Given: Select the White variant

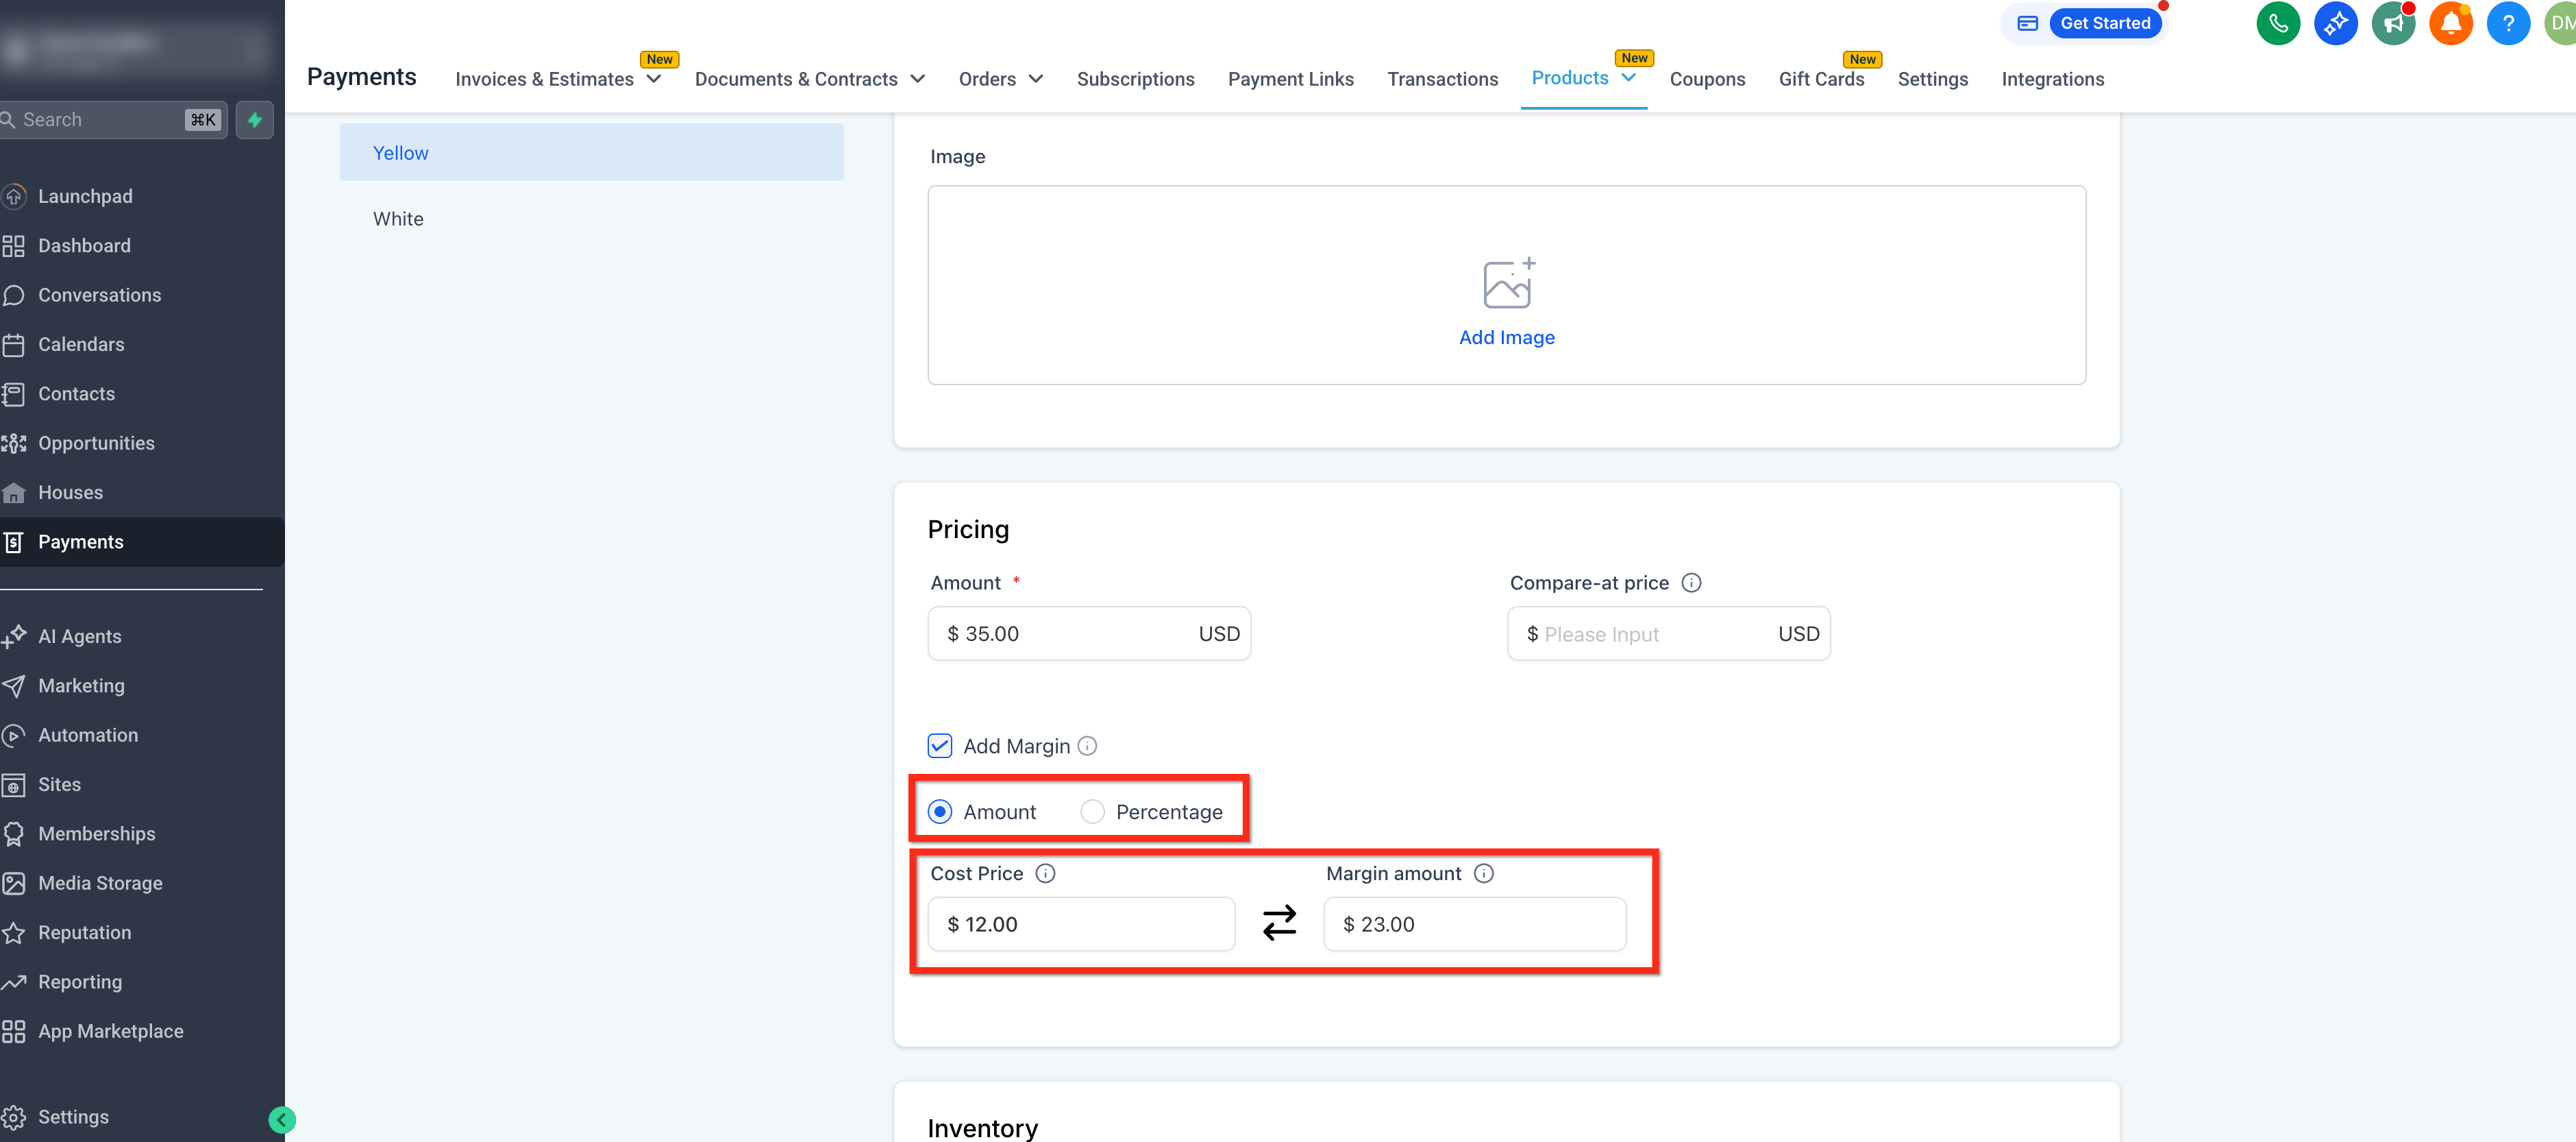Looking at the screenshot, I should point(398,219).
